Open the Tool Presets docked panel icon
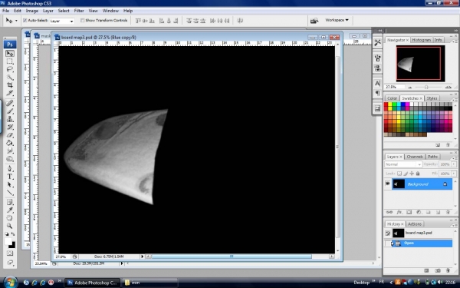 coord(377,42)
